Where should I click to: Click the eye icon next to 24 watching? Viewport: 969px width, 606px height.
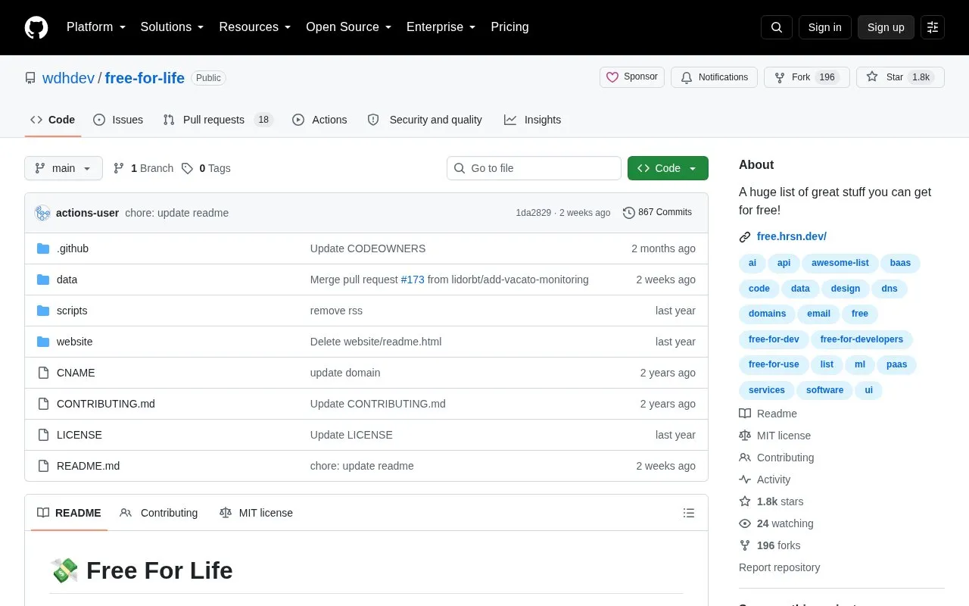tap(745, 523)
